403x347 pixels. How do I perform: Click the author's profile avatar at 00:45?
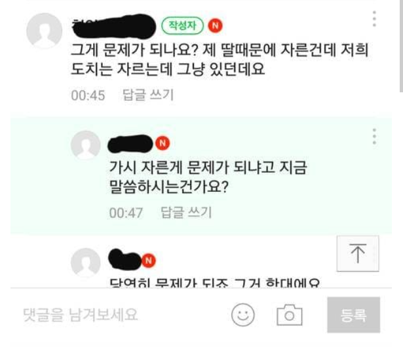pyautogui.click(x=44, y=31)
